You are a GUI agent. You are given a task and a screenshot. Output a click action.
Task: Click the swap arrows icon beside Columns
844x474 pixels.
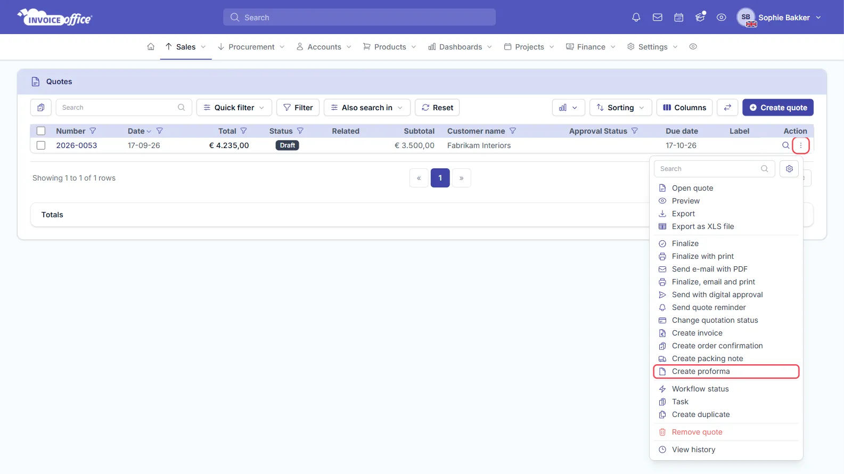[x=727, y=108]
